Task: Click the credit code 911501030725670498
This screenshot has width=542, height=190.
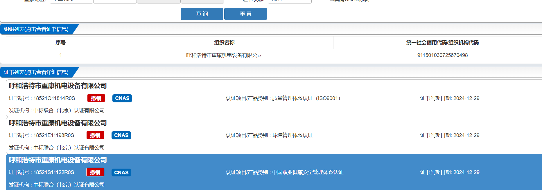Action: [x=442, y=55]
